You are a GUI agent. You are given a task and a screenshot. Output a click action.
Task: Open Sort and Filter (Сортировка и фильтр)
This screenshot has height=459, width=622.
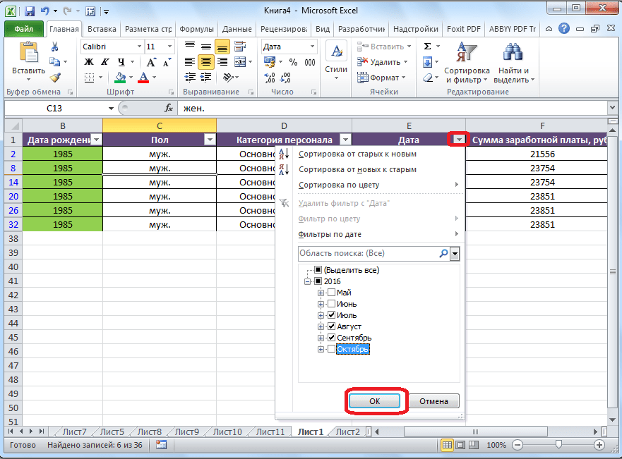coord(467,62)
